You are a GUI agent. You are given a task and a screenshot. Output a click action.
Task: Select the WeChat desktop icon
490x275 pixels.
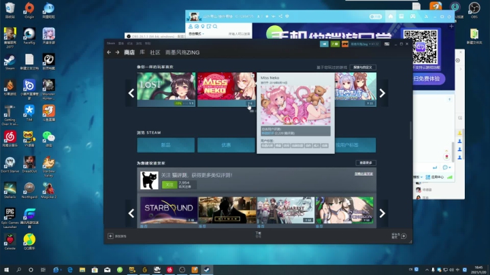[48, 139]
